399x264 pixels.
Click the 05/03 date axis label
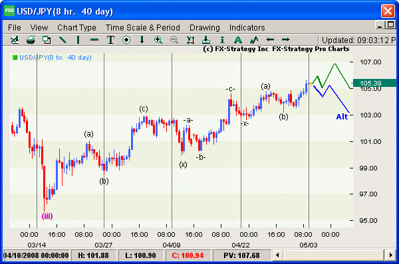[309, 245]
